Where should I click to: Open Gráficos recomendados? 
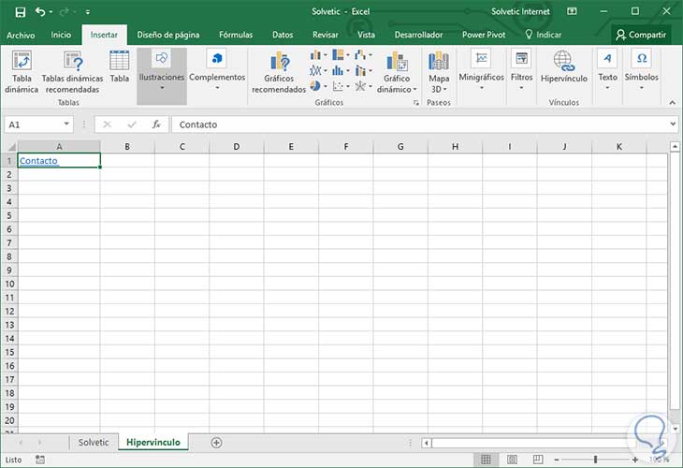pyautogui.click(x=279, y=72)
